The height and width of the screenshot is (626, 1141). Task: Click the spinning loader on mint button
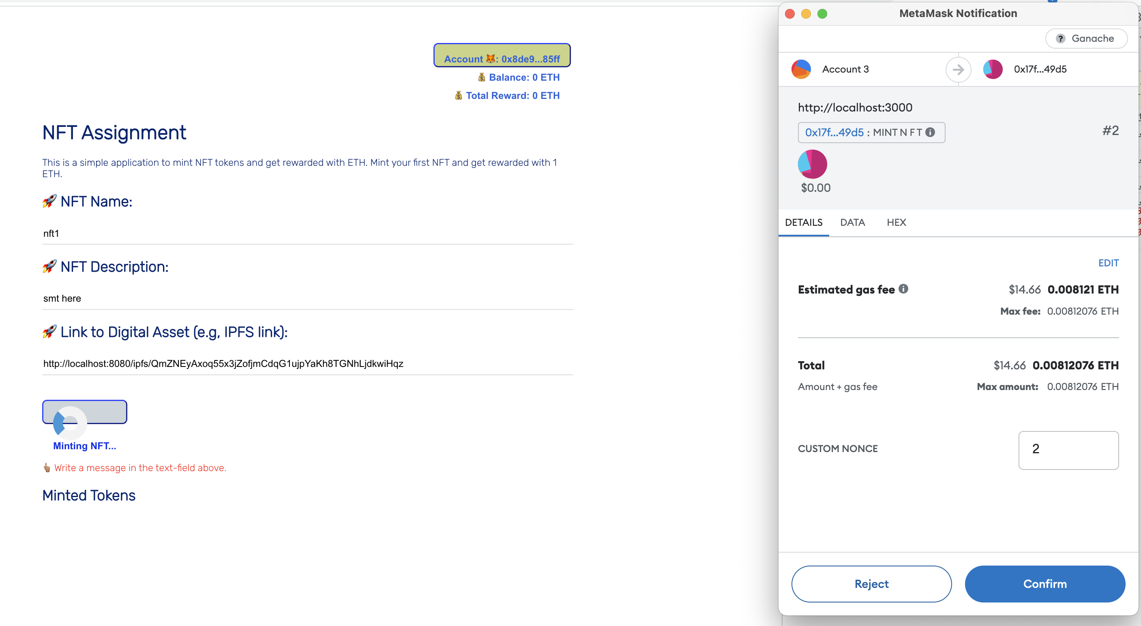[70, 422]
